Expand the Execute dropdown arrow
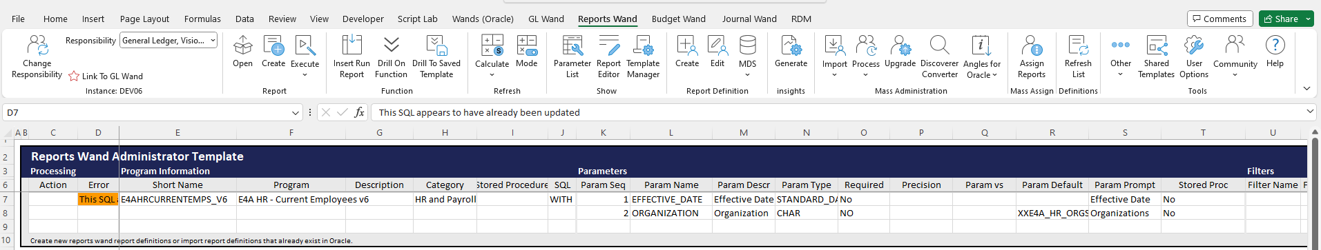Viewport: 1321px width, 250px height. [305, 75]
